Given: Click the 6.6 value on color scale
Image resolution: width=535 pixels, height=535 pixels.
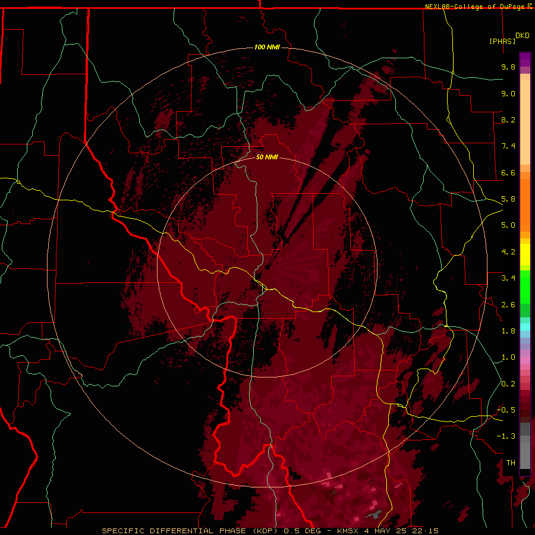Looking at the screenshot, I should [508, 172].
